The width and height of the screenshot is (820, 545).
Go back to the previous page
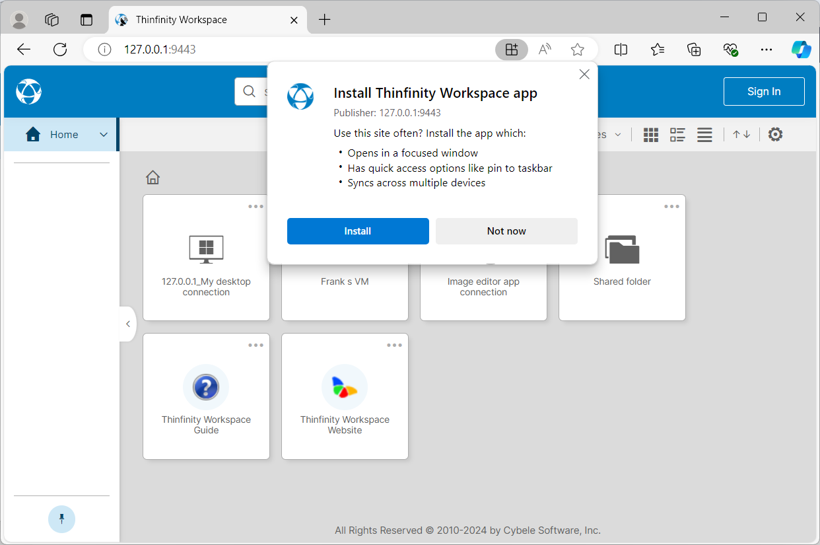(x=24, y=50)
